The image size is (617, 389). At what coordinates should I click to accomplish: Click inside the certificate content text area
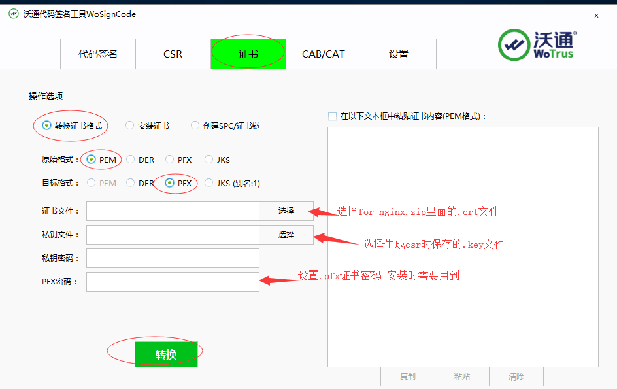click(x=463, y=247)
